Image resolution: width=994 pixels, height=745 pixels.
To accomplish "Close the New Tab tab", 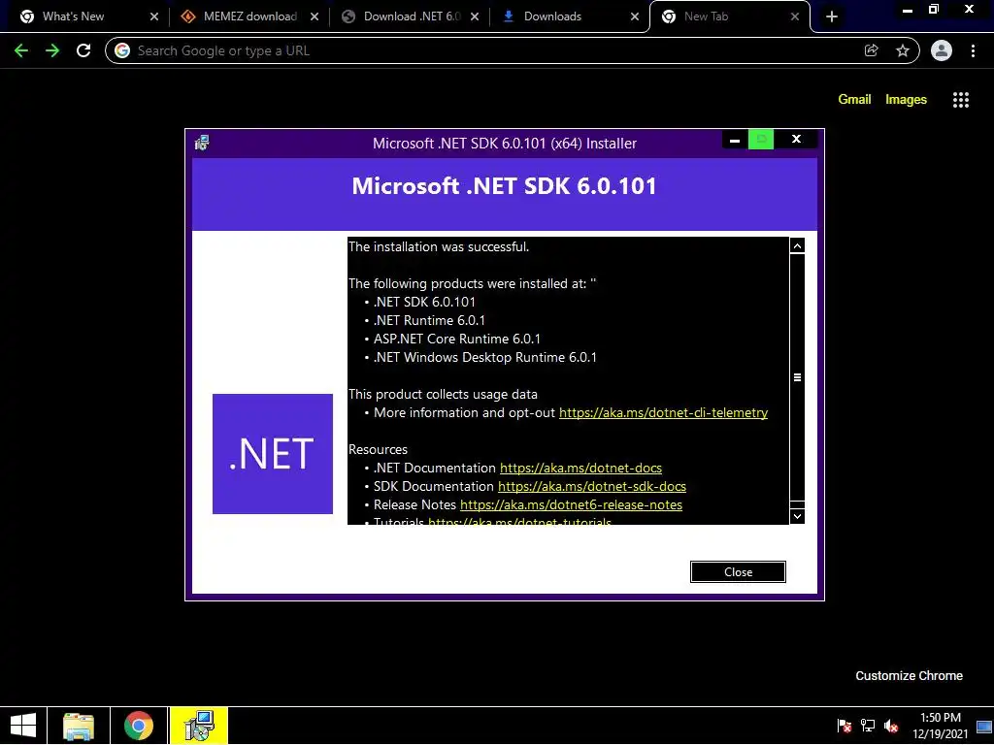I will pyautogui.click(x=795, y=16).
